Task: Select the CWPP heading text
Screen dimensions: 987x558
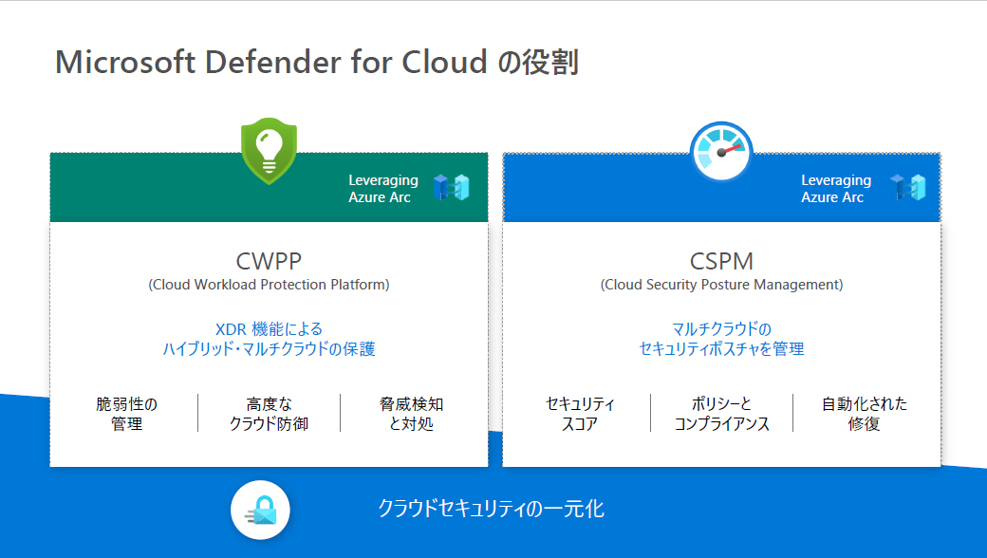Action: click(x=269, y=261)
